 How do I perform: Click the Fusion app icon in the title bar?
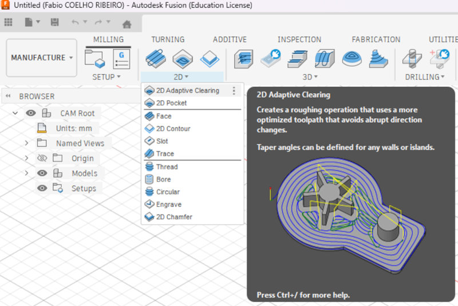click(x=5, y=5)
